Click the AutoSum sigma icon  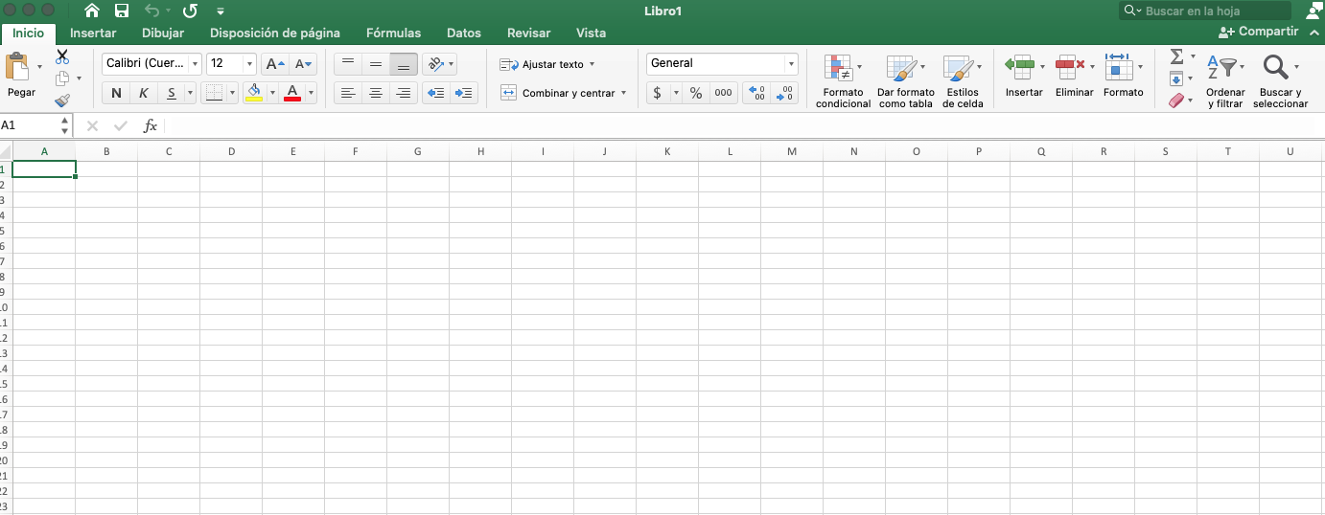(1176, 57)
